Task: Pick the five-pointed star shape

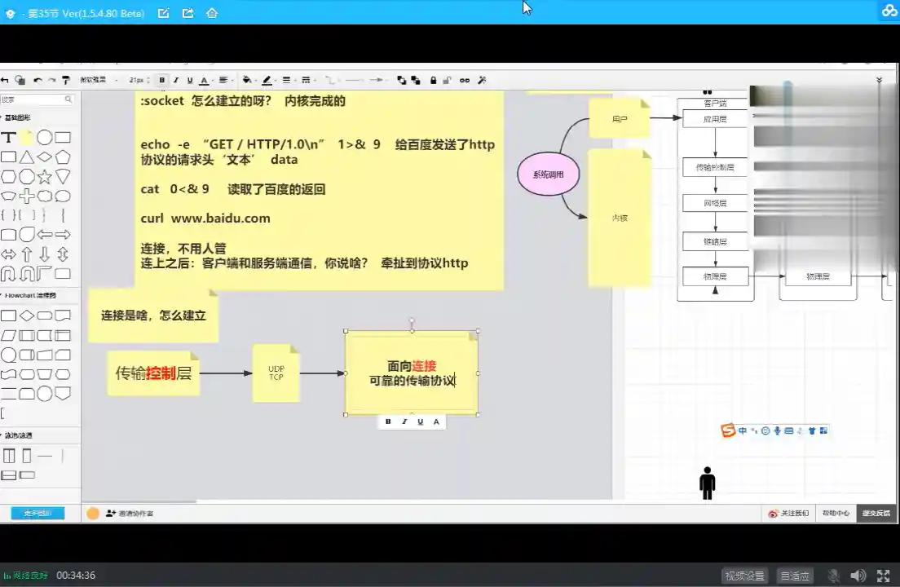Action: 44,176
